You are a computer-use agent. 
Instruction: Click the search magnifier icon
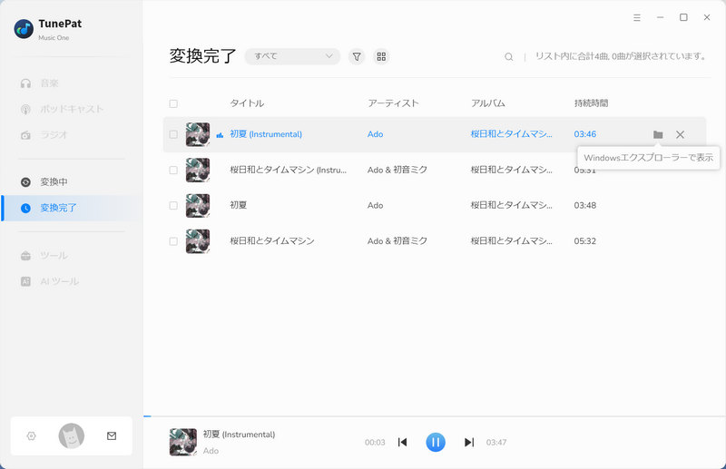(508, 57)
